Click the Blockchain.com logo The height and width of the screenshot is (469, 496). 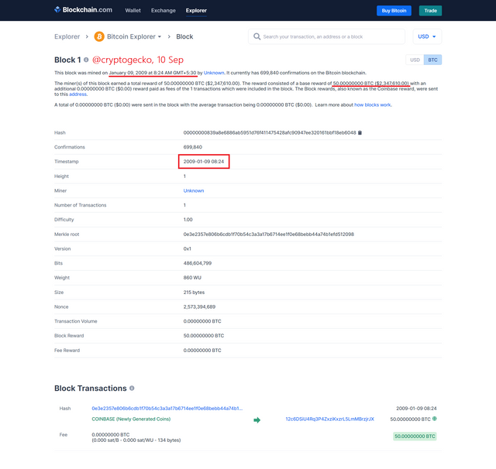tap(83, 10)
